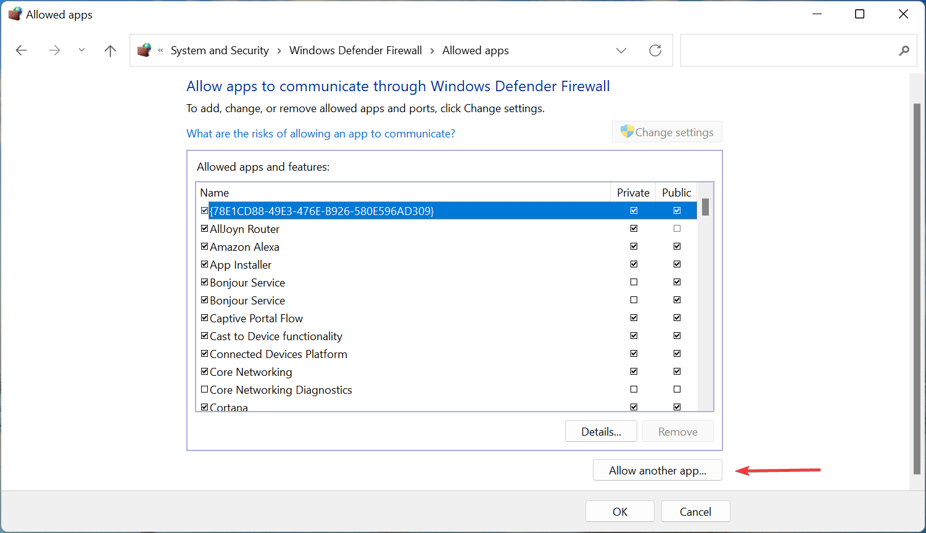The image size is (926, 533).
Task: Select the App Installer row
Action: (x=447, y=264)
